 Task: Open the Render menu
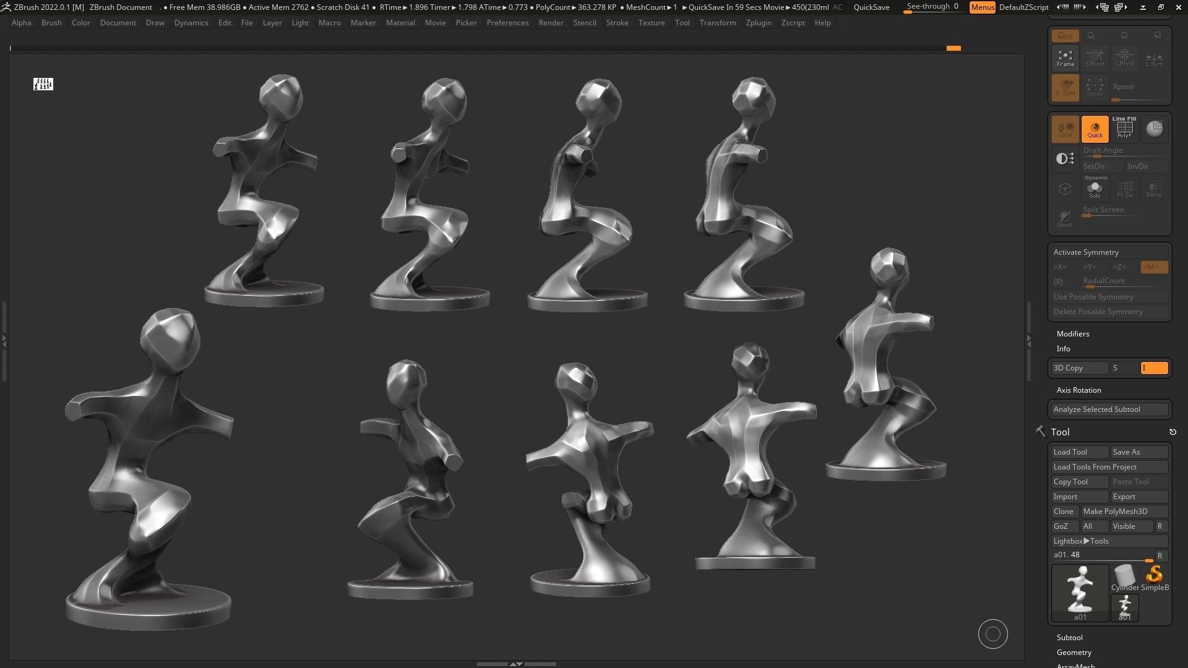tap(551, 23)
